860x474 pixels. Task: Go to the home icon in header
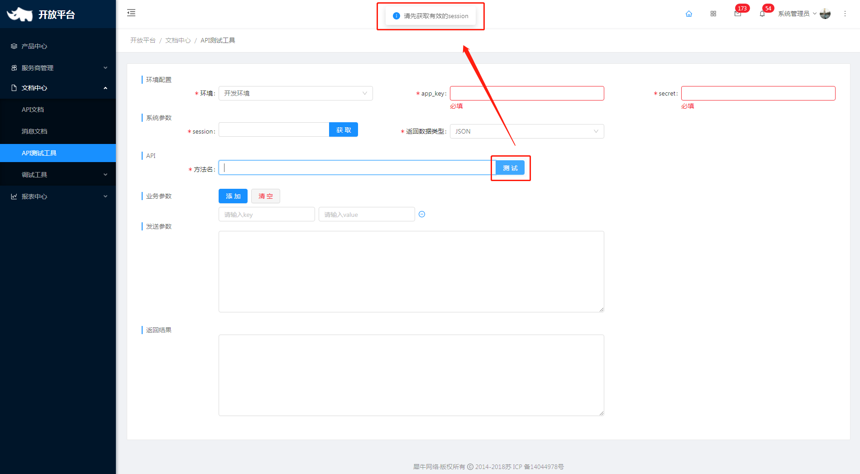coord(689,14)
